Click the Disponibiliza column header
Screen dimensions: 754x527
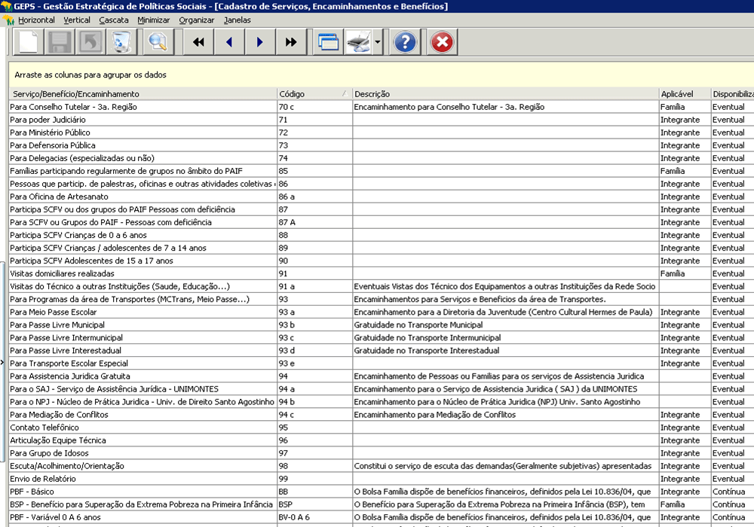[732, 94]
